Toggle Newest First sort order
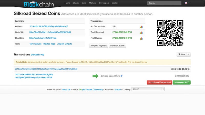The height and width of the screenshot is (115, 205). point(37,55)
